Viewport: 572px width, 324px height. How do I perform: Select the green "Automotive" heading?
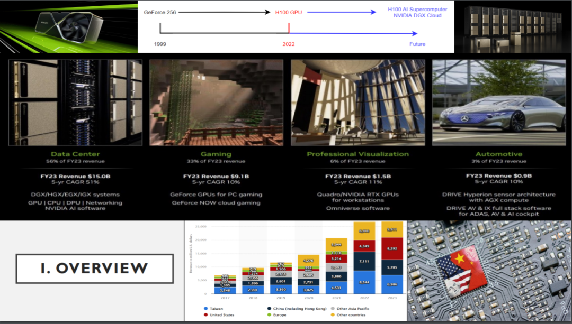499,154
